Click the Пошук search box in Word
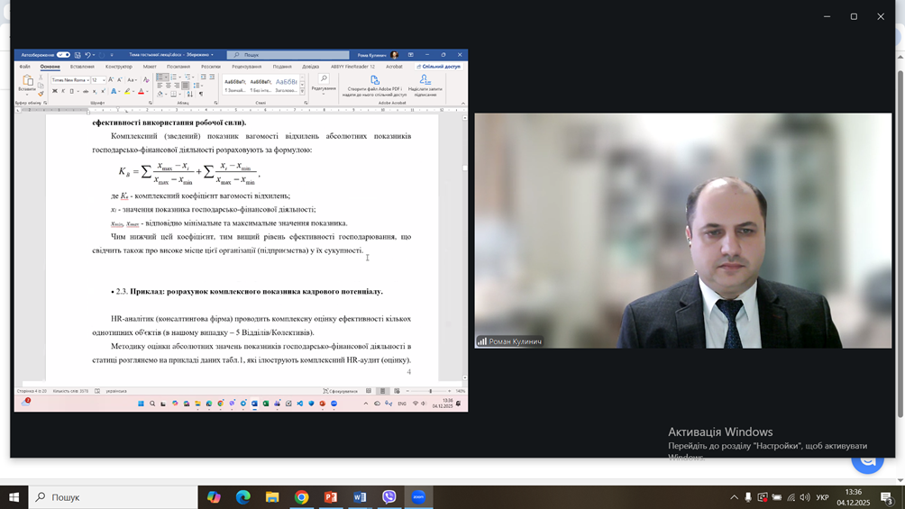 pos(288,55)
